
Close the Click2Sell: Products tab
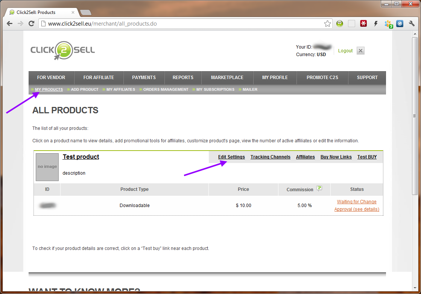(x=73, y=12)
